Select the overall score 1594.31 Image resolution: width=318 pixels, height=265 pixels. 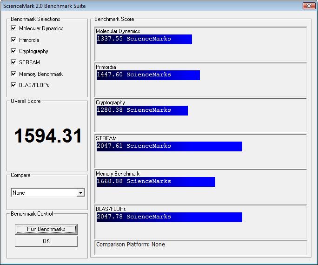click(x=48, y=136)
